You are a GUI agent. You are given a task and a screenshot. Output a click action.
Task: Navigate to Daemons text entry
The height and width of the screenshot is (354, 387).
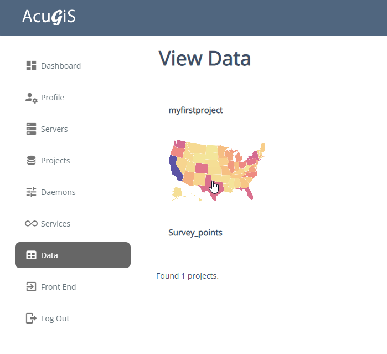click(58, 192)
